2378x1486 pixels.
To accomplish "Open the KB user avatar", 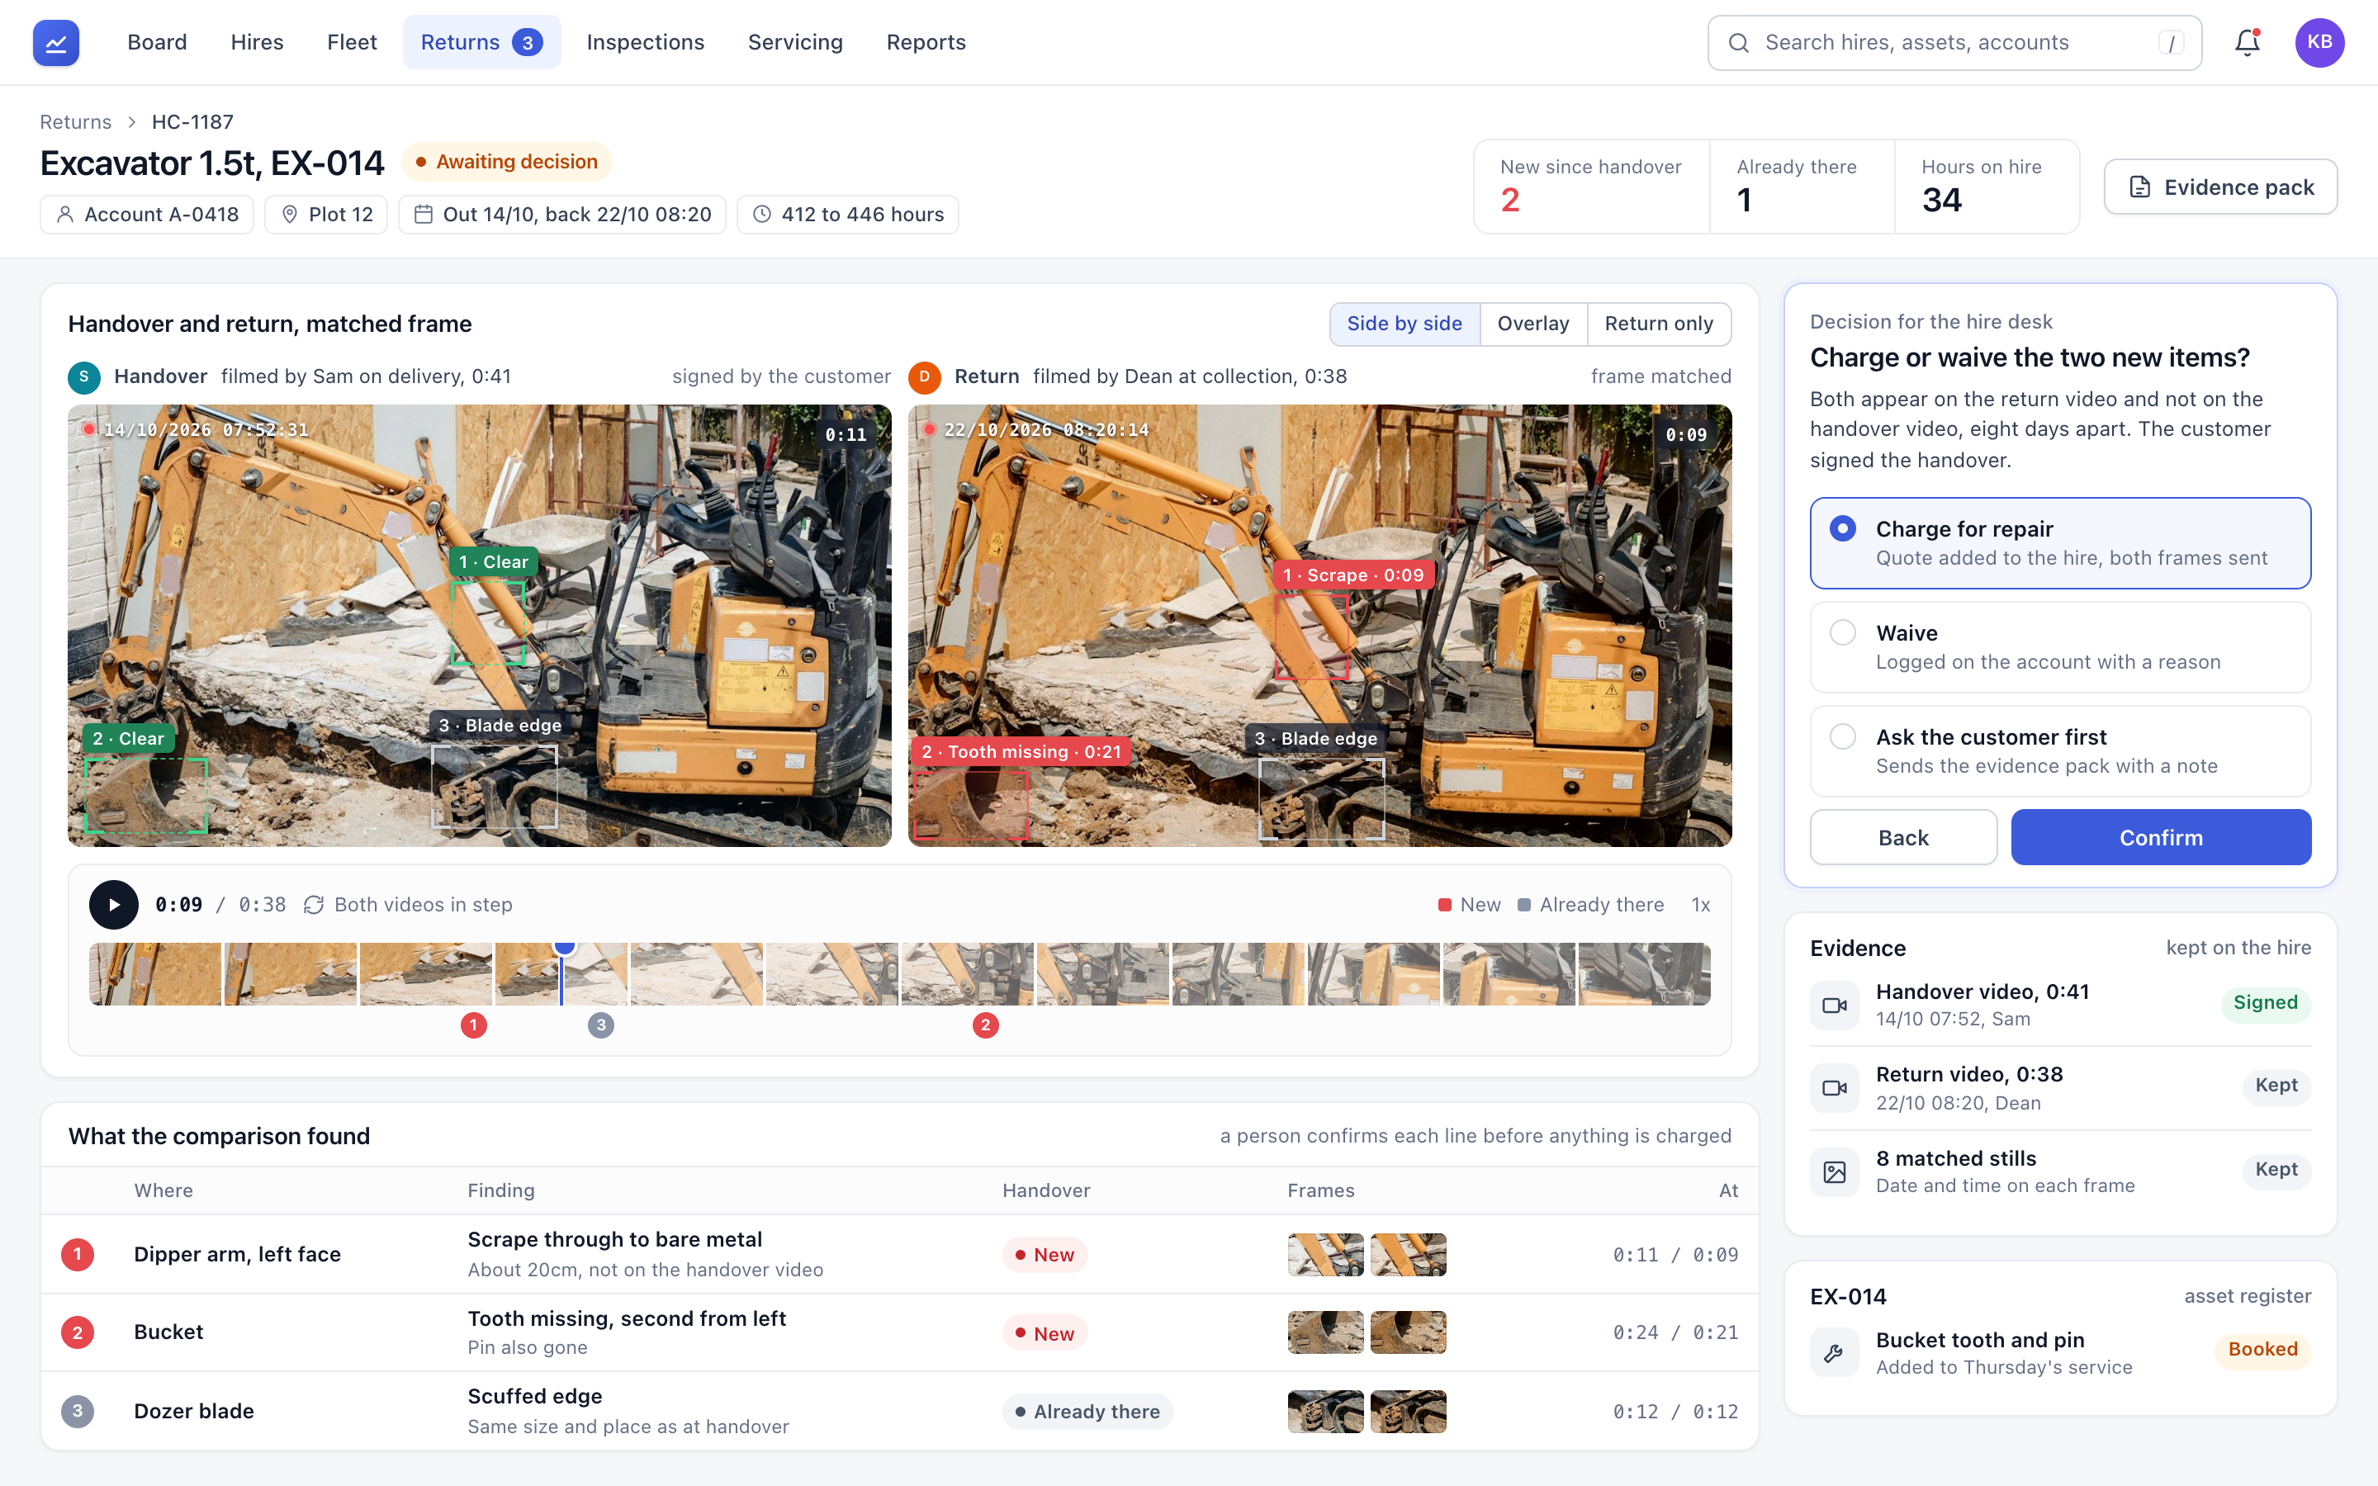I will point(2319,42).
